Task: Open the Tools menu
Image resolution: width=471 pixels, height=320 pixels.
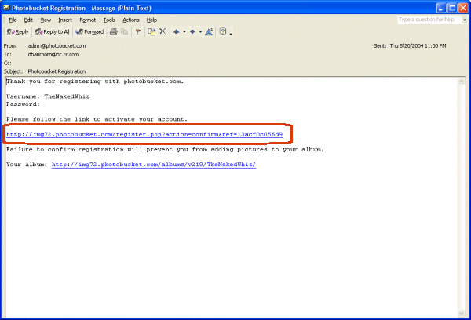Action: [x=109, y=20]
